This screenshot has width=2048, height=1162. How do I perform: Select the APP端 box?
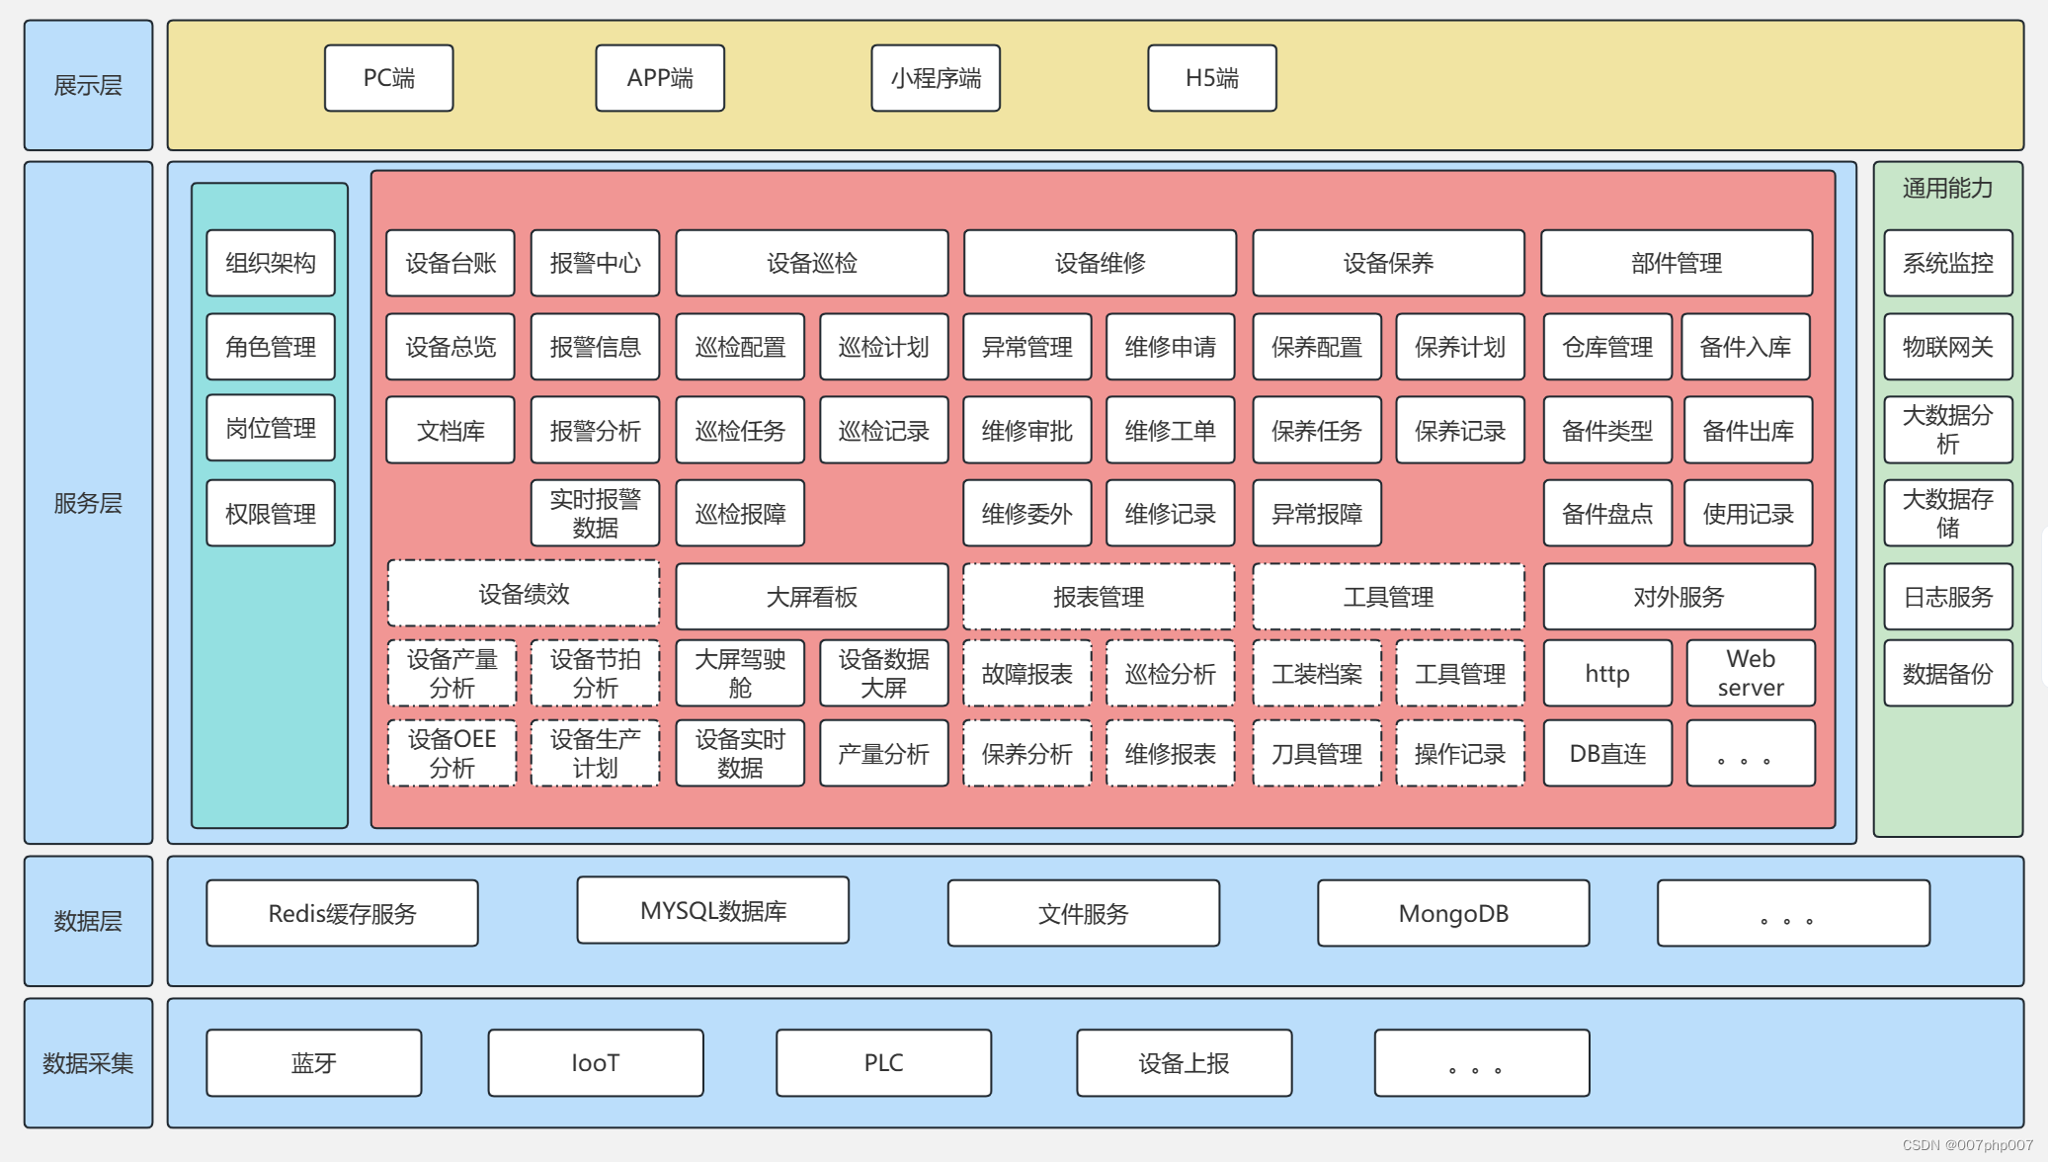pyautogui.click(x=659, y=78)
